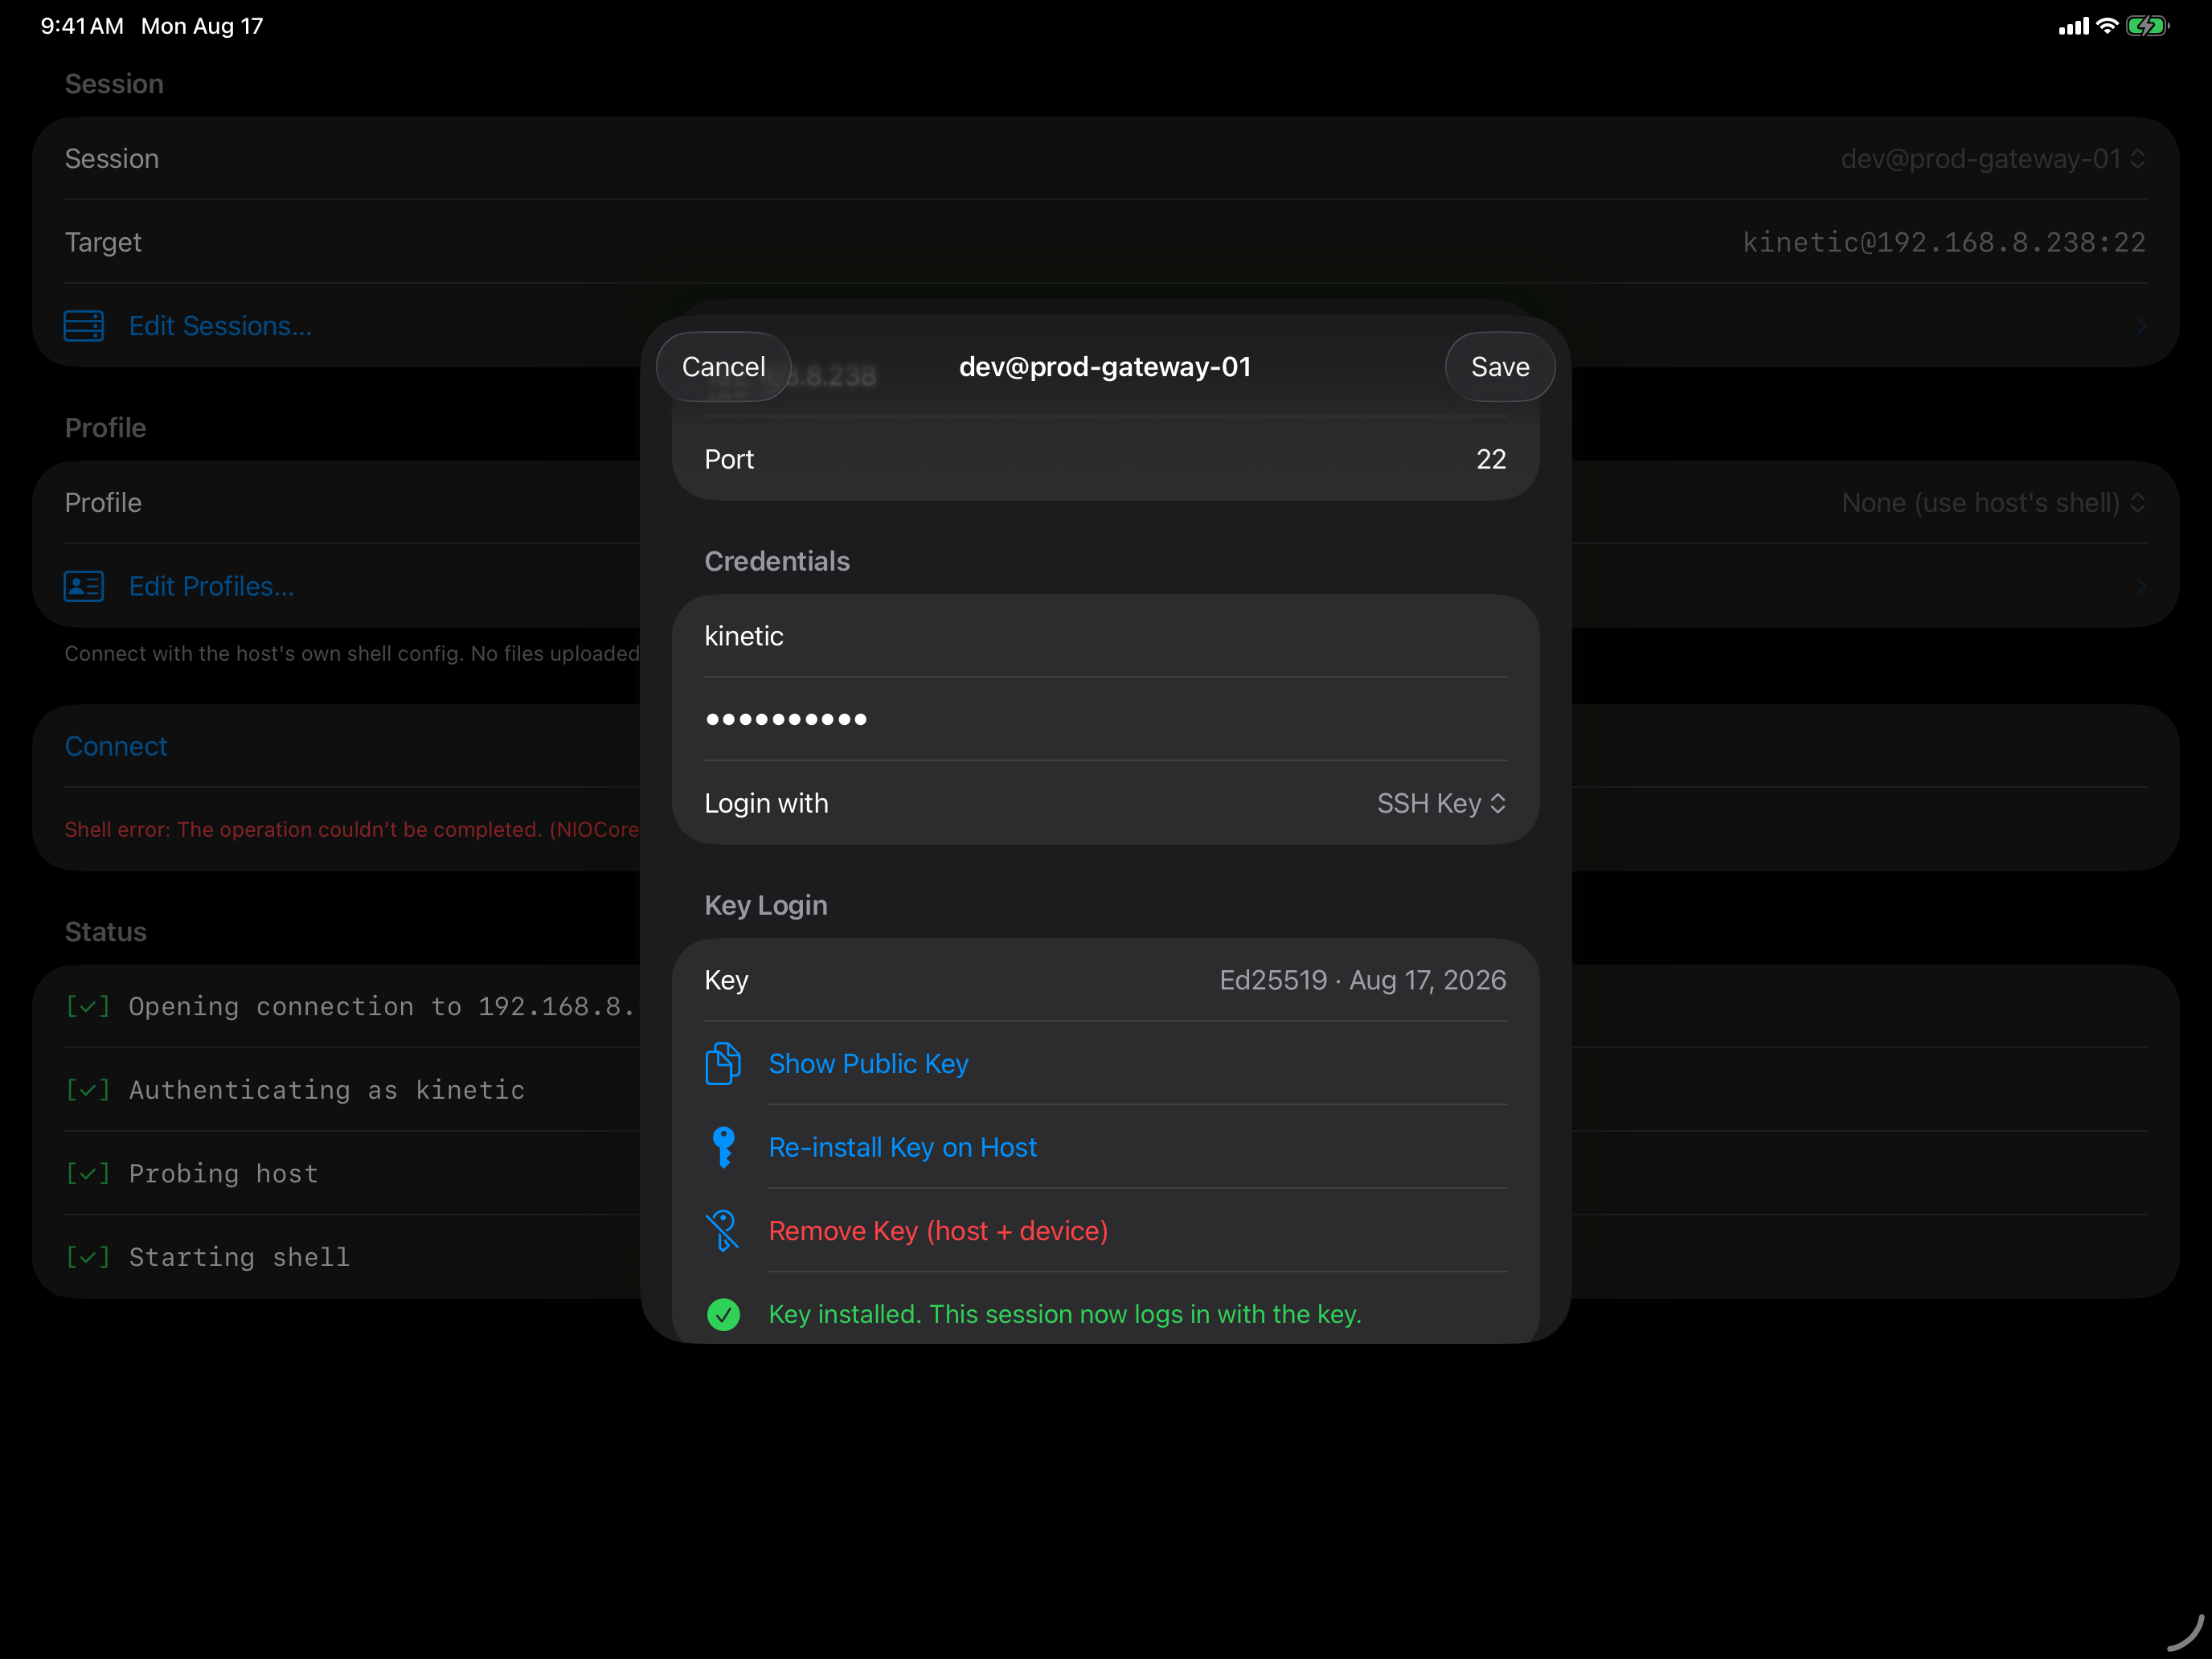Open the Login with SSH Key dropdown

tap(1441, 804)
